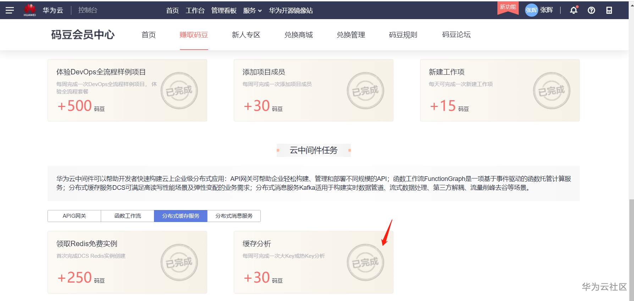Select the 分布式消息服务 task tab
Image resolution: width=634 pixels, height=301 pixels.
tap(234, 216)
